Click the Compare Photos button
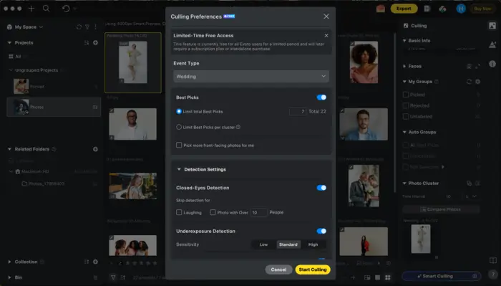The width and height of the screenshot is (501, 286). 441,209
